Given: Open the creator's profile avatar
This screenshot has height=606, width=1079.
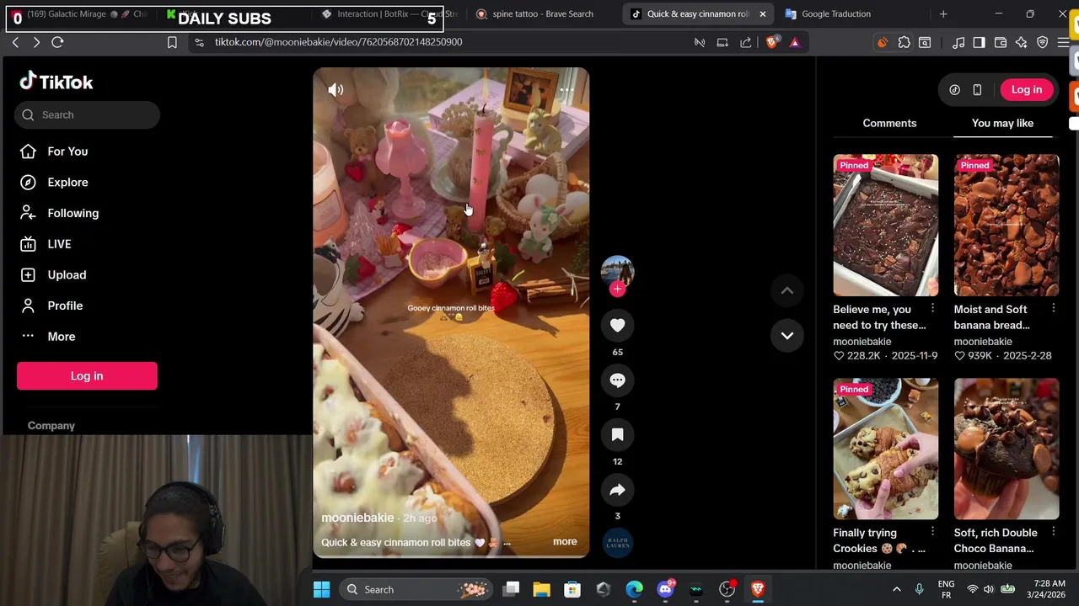Looking at the screenshot, I should (x=617, y=271).
